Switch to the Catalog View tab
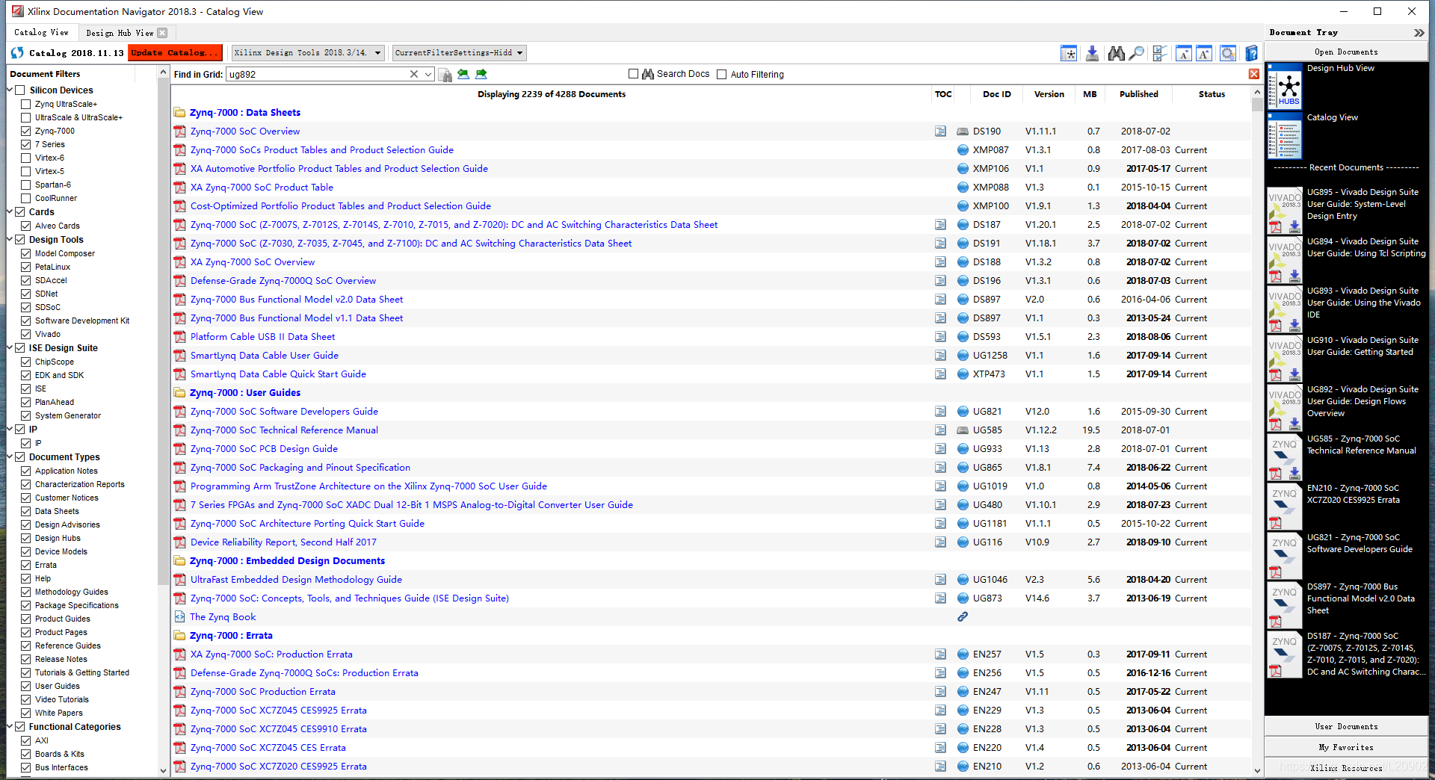Screen dimensions: 1435x780 pos(41,33)
